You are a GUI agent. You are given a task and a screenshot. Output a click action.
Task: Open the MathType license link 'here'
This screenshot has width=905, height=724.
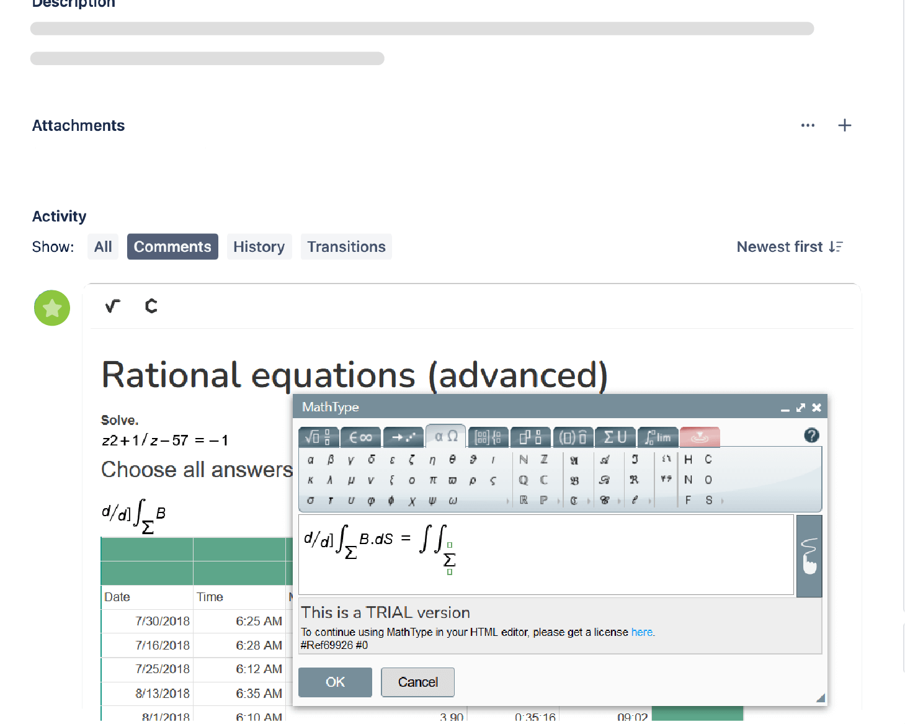(641, 632)
